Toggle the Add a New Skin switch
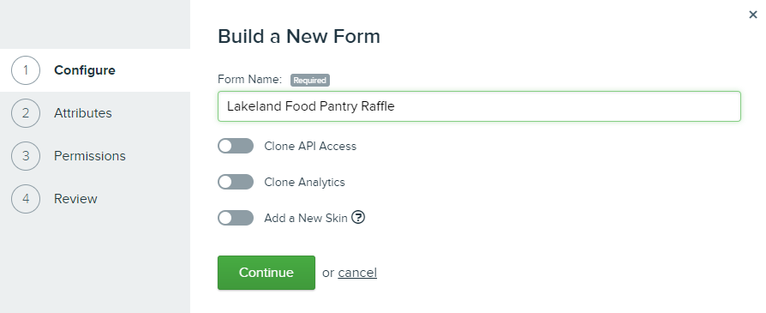Image resolution: width=766 pixels, height=313 pixels. pyautogui.click(x=236, y=218)
